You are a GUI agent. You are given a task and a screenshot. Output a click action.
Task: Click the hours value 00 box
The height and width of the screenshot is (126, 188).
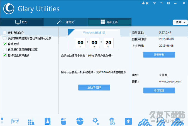click(80, 43)
